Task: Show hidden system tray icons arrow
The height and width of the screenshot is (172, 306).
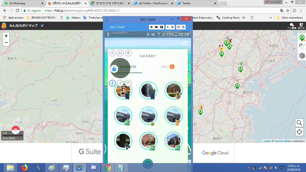Action: [x=249, y=168]
